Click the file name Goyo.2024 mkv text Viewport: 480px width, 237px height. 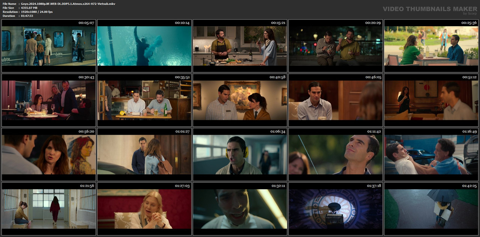(68, 4)
